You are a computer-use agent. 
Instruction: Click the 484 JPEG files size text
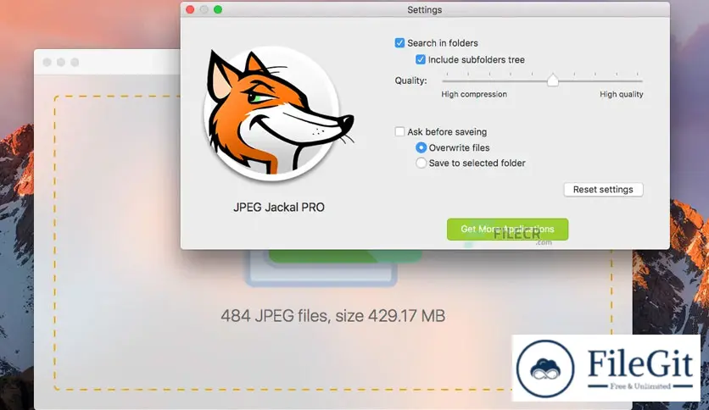click(332, 316)
